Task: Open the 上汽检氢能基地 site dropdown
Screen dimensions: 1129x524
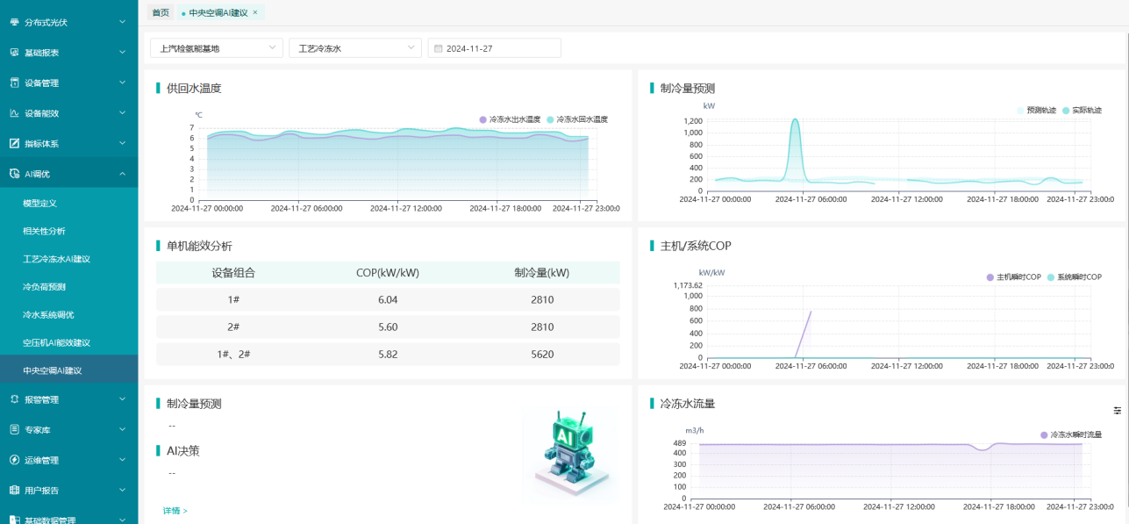Action: 216,48
